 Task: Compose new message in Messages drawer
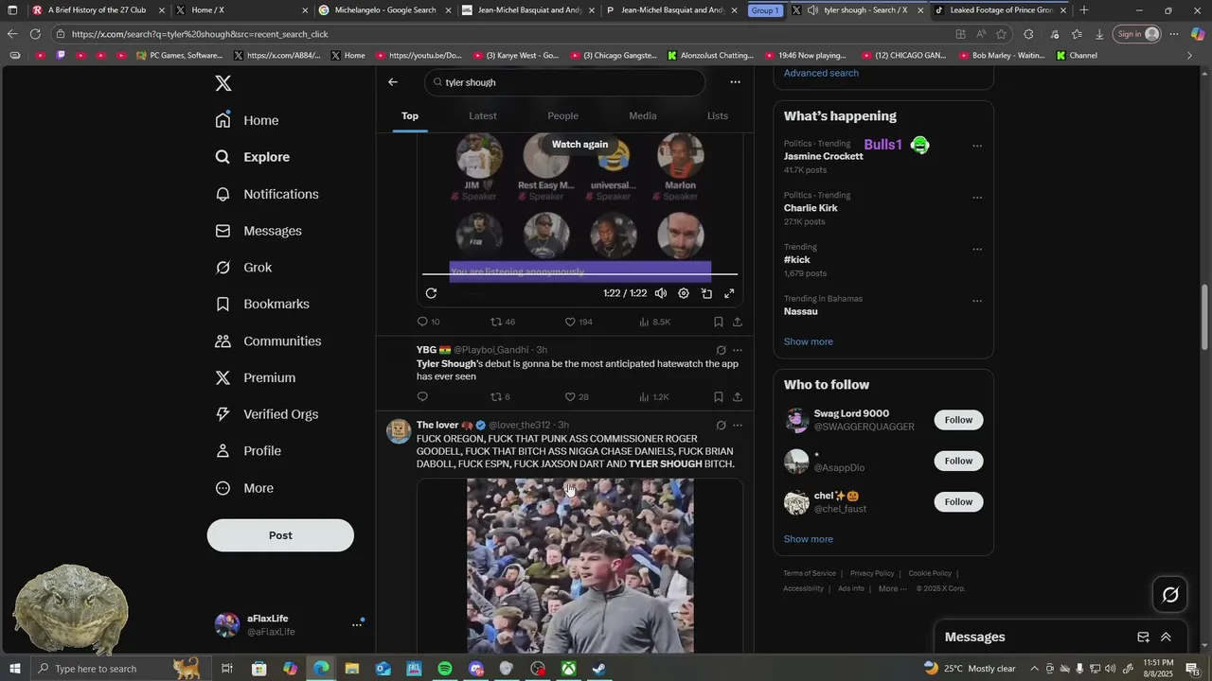point(1143,637)
